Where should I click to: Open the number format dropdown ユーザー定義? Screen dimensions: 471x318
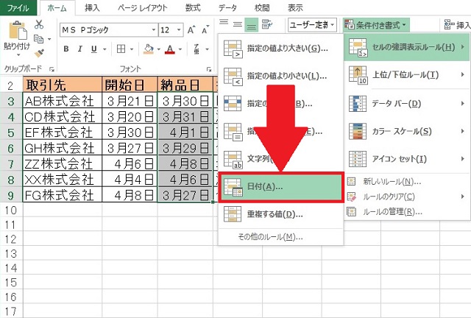pyautogui.click(x=333, y=24)
